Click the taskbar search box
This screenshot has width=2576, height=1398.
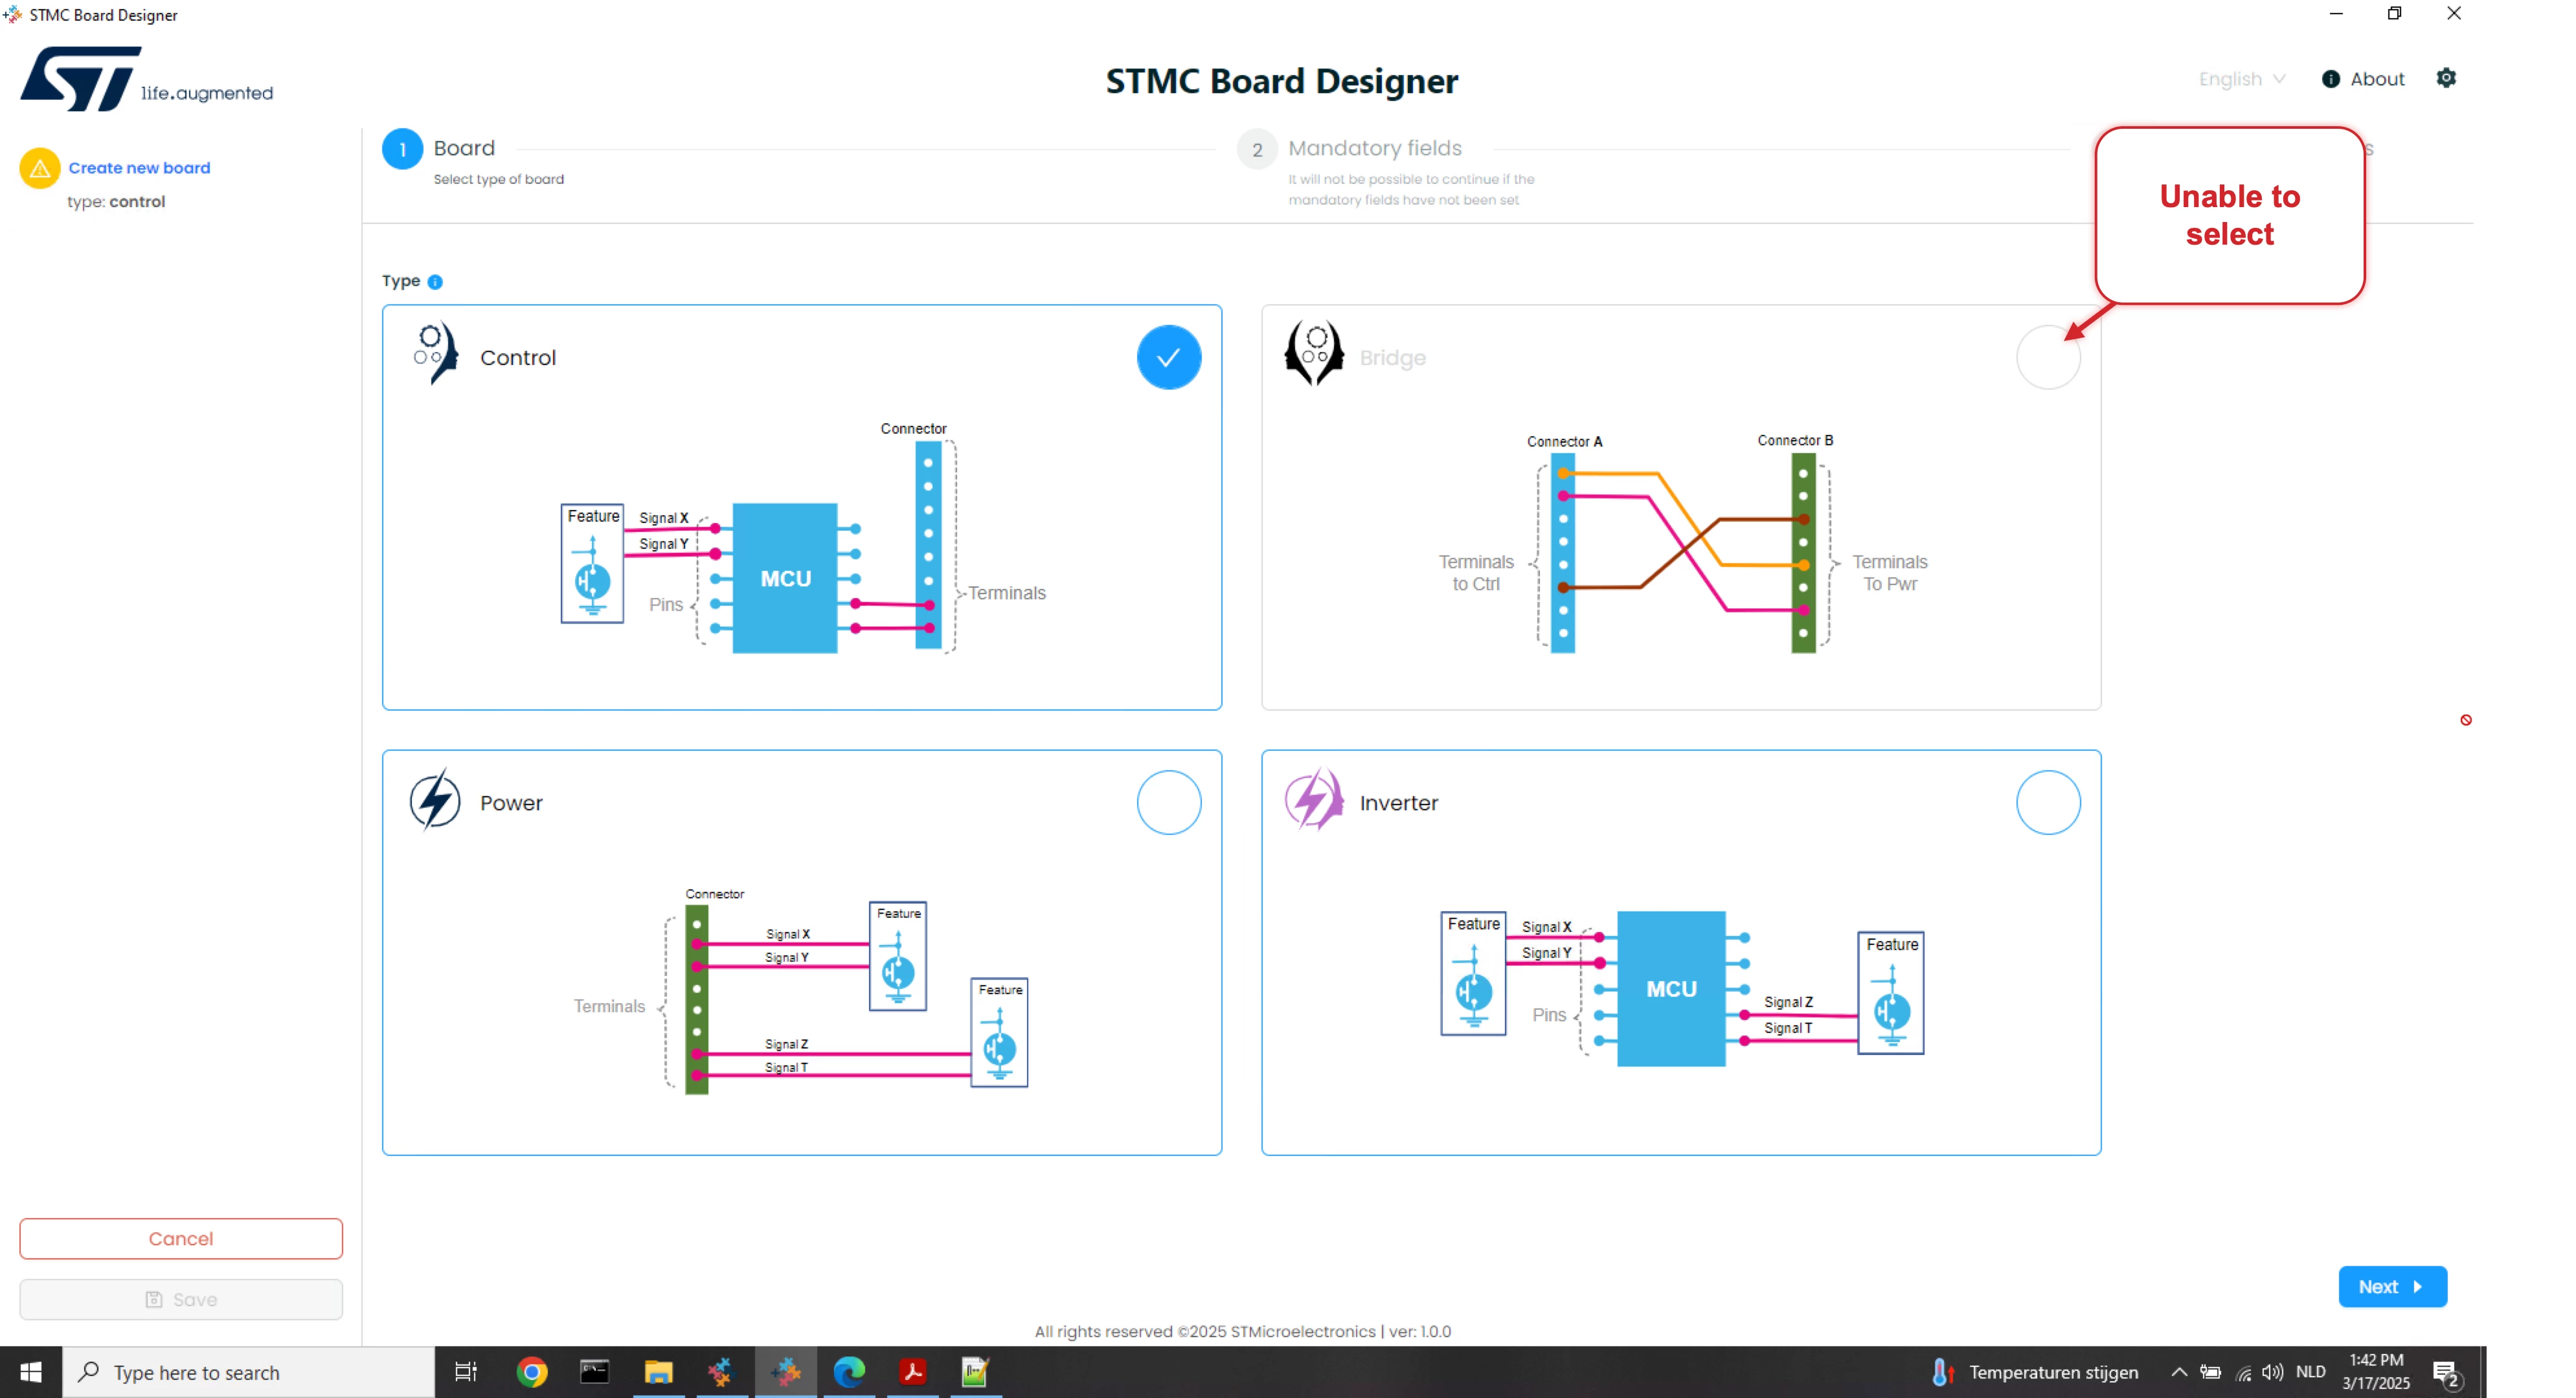point(249,1372)
